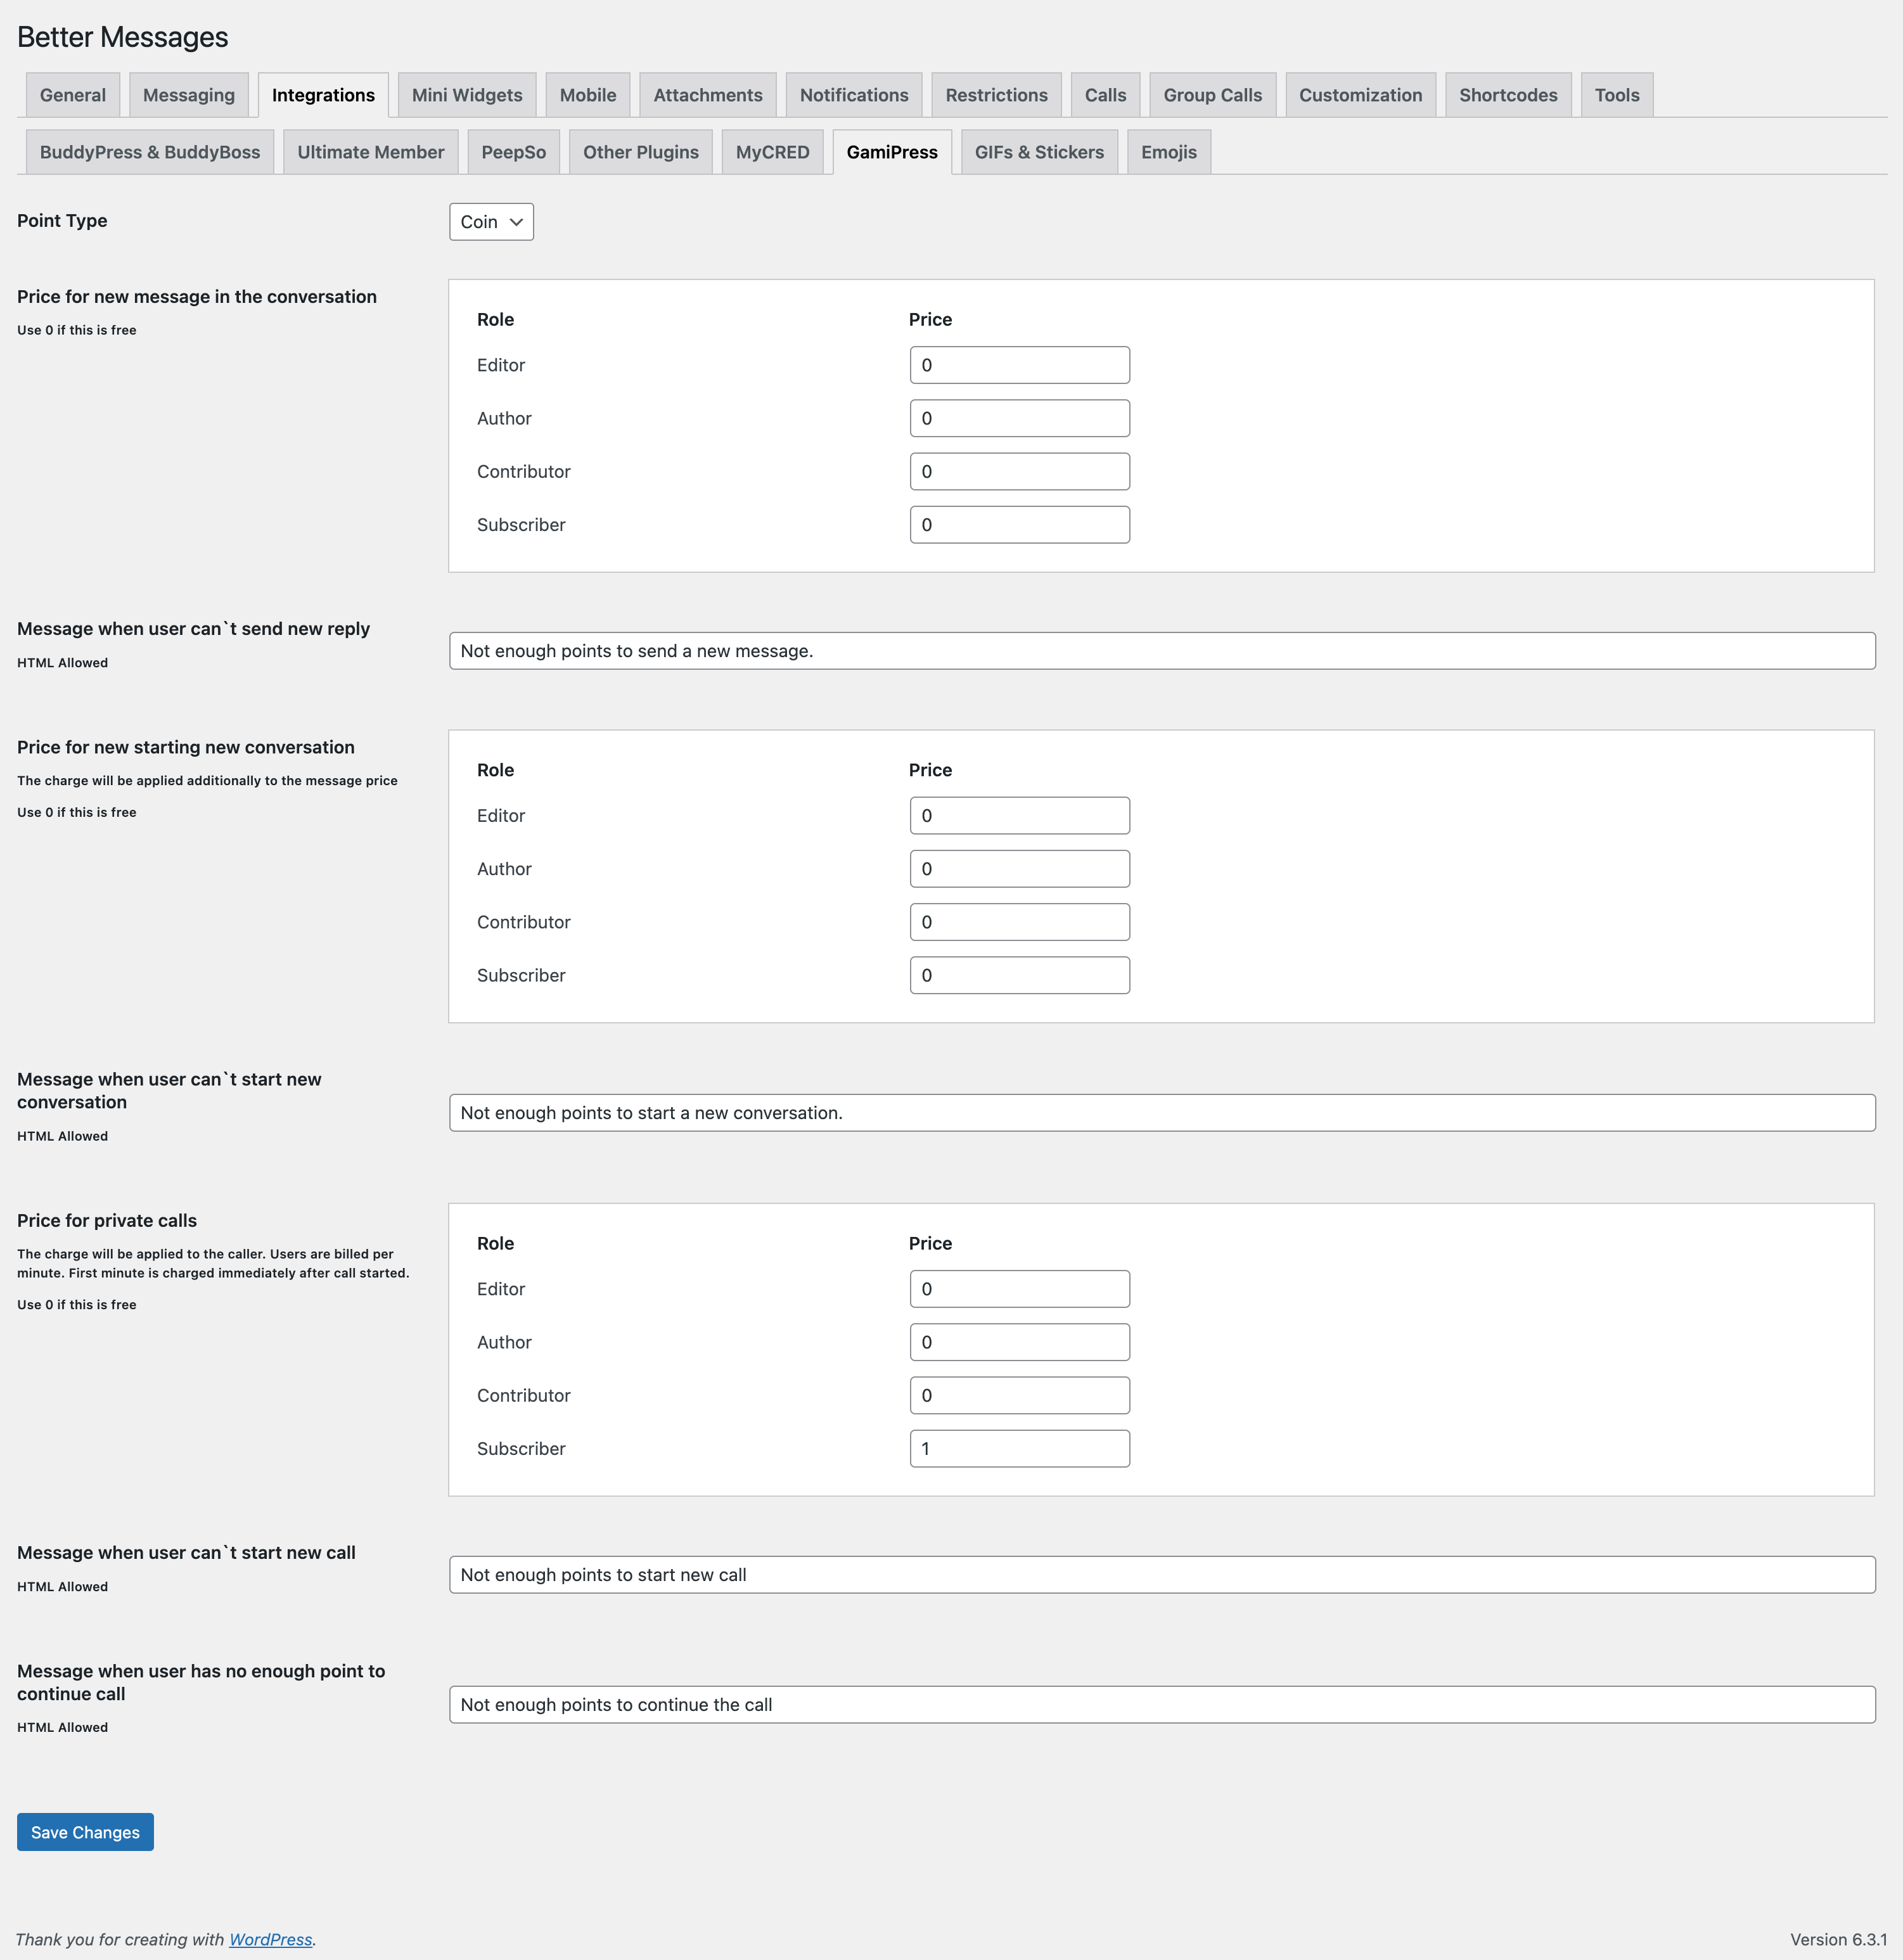Switch to the Group Calls tab
The width and height of the screenshot is (1903, 1960).
[x=1213, y=95]
